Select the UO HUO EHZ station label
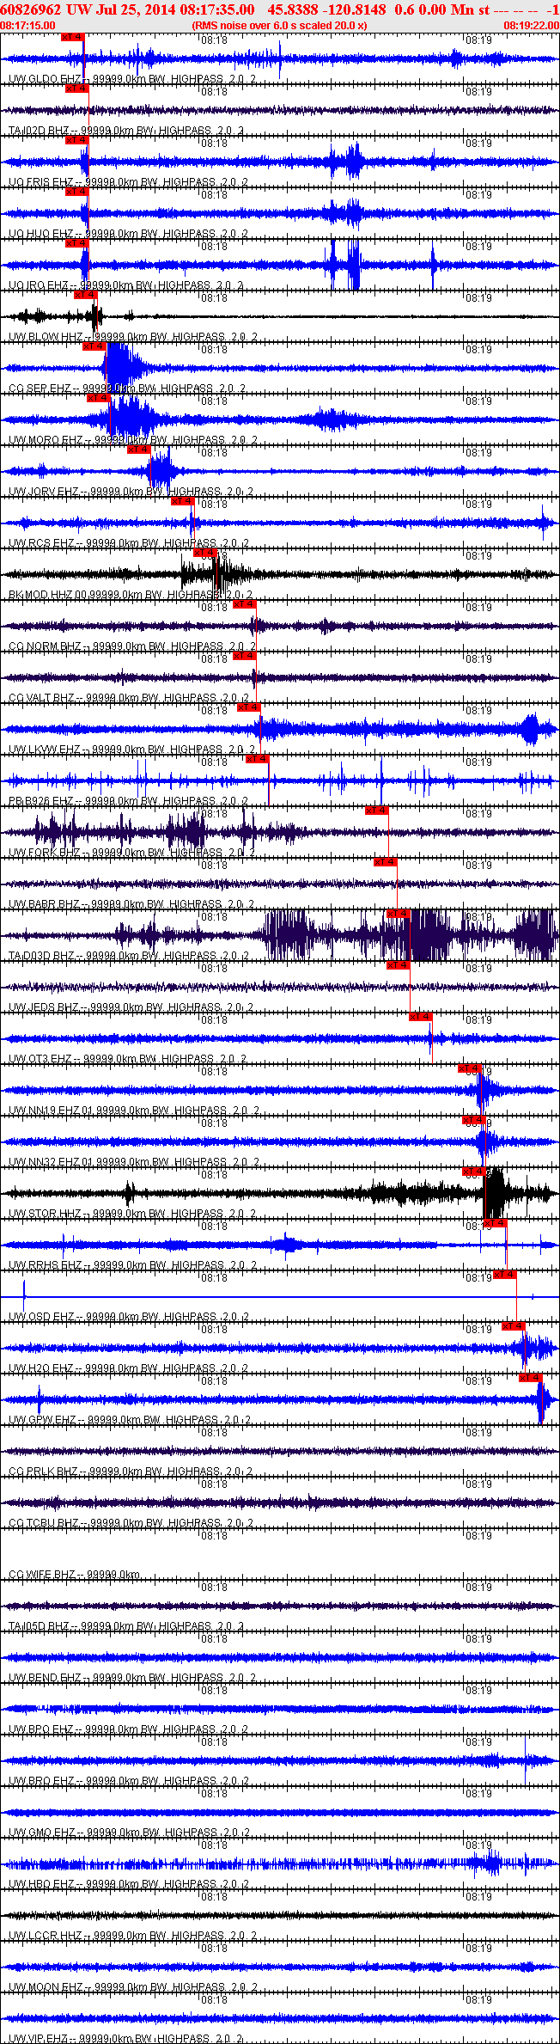The width and height of the screenshot is (560, 2044). tap(40, 234)
